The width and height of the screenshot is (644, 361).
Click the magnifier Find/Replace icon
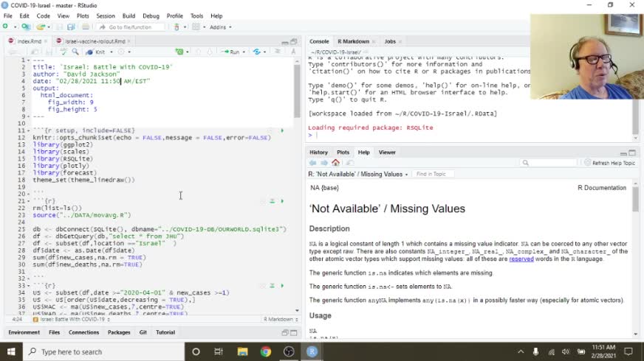point(75,52)
